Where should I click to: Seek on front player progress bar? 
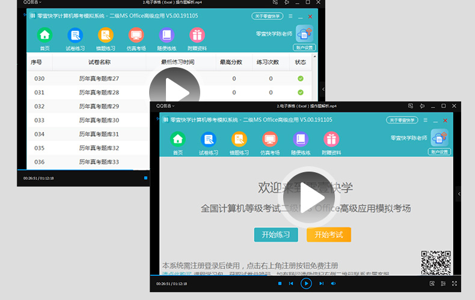point(305,275)
